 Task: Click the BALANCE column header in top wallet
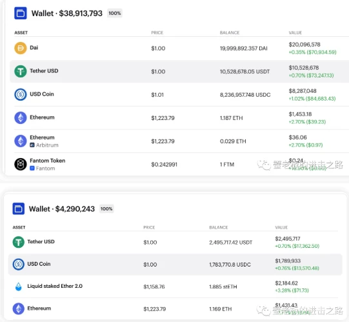click(x=230, y=33)
